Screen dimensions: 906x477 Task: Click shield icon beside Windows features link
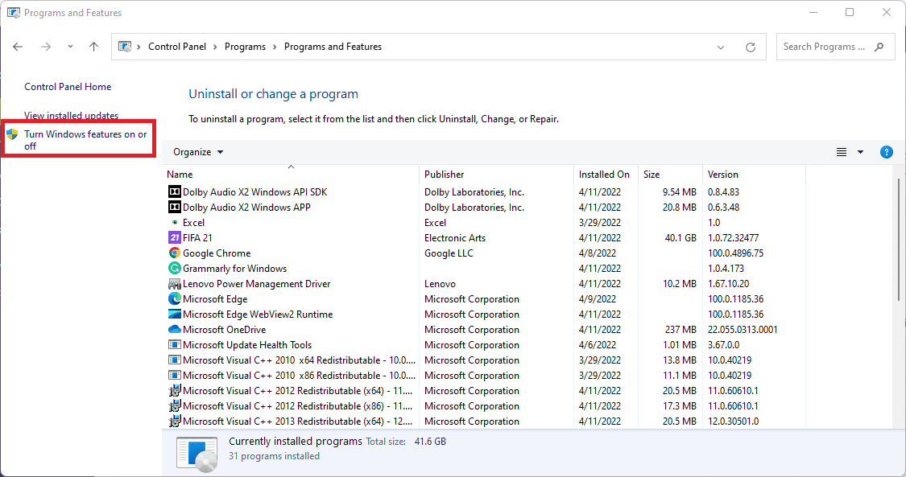pos(12,134)
